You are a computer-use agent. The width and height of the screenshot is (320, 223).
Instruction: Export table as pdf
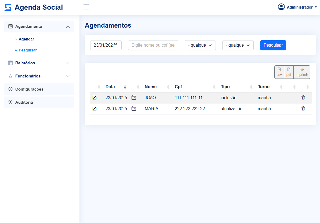(289, 72)
